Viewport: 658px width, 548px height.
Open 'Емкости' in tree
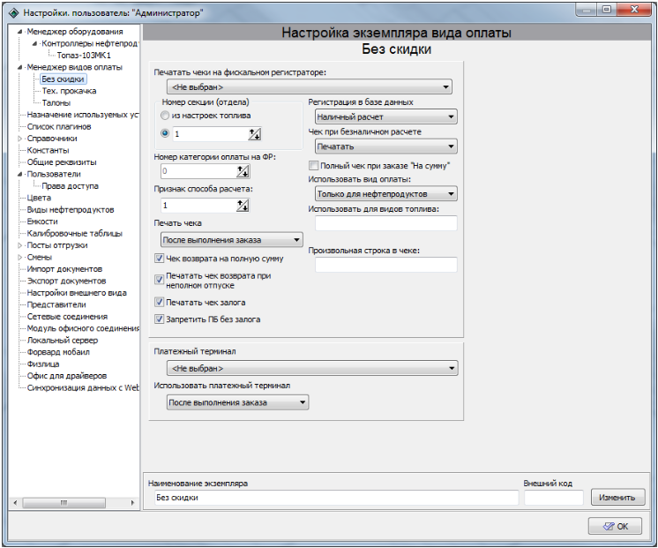tap(42, 221)
